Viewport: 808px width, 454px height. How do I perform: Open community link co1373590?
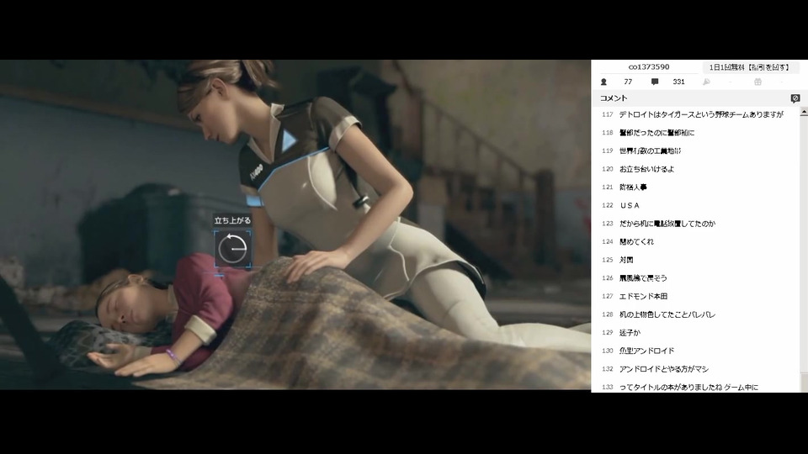point(649,67)
